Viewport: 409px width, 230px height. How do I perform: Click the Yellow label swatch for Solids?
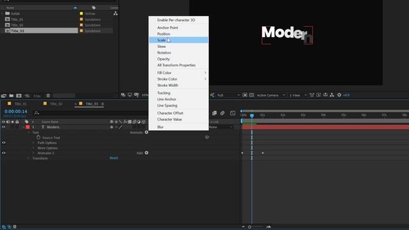[81, 13]
